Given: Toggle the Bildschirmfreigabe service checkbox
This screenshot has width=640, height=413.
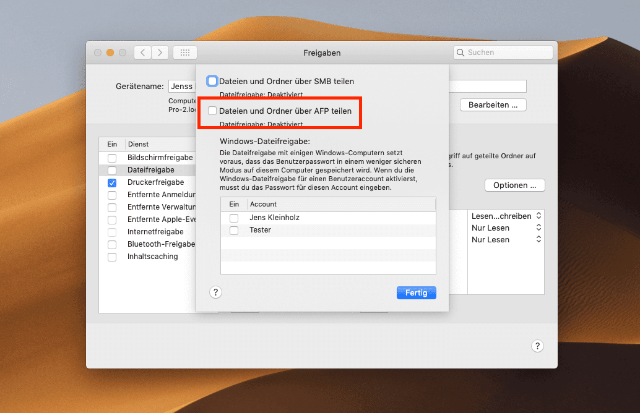Looking at the screenshot, I should click(x=112, y=158).
